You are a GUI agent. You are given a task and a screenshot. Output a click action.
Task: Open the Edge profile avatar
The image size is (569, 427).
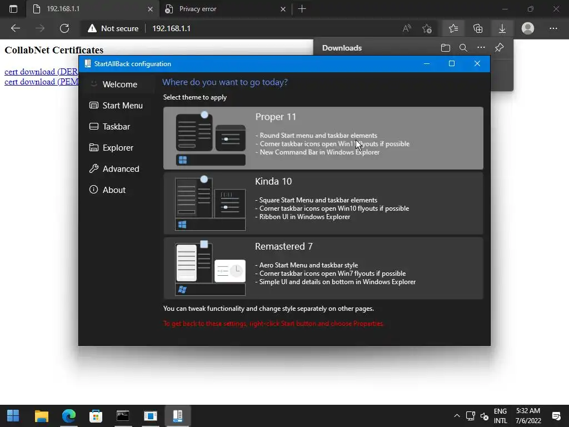(528, 28)
